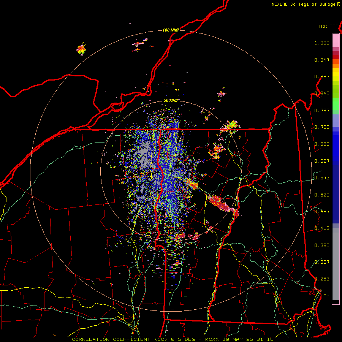This screenshot has width=342, height=342.
Task: Click the [CC] units label
Action: [325, 26]
